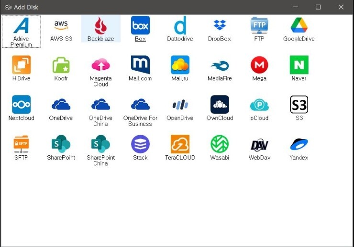The image size is (354, 247).
Task: Select the WebDav icon
Action: click(x=259, y=145)
